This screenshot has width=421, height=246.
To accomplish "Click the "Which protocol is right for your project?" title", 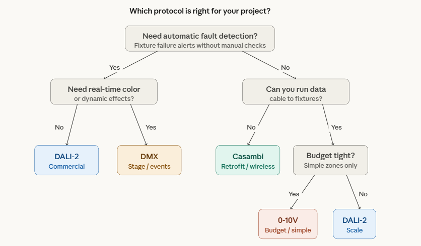I will click(x=200, y=11).
